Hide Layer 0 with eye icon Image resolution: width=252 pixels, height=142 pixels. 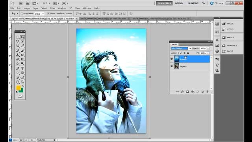(x=172, y=66)
